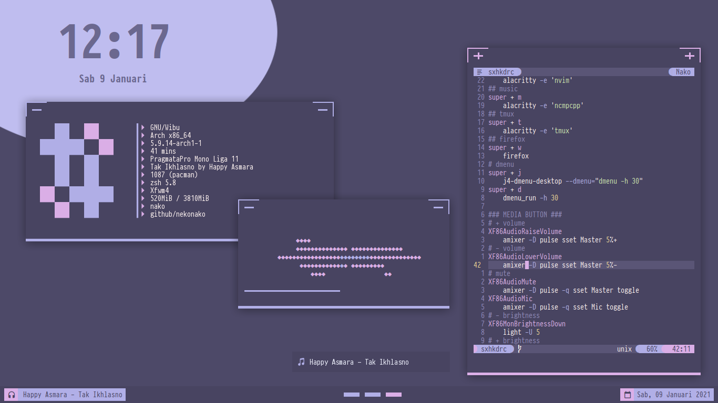Click the music note icon in the song notification
This screenshot has width=718, height=403.
(301, 362)
